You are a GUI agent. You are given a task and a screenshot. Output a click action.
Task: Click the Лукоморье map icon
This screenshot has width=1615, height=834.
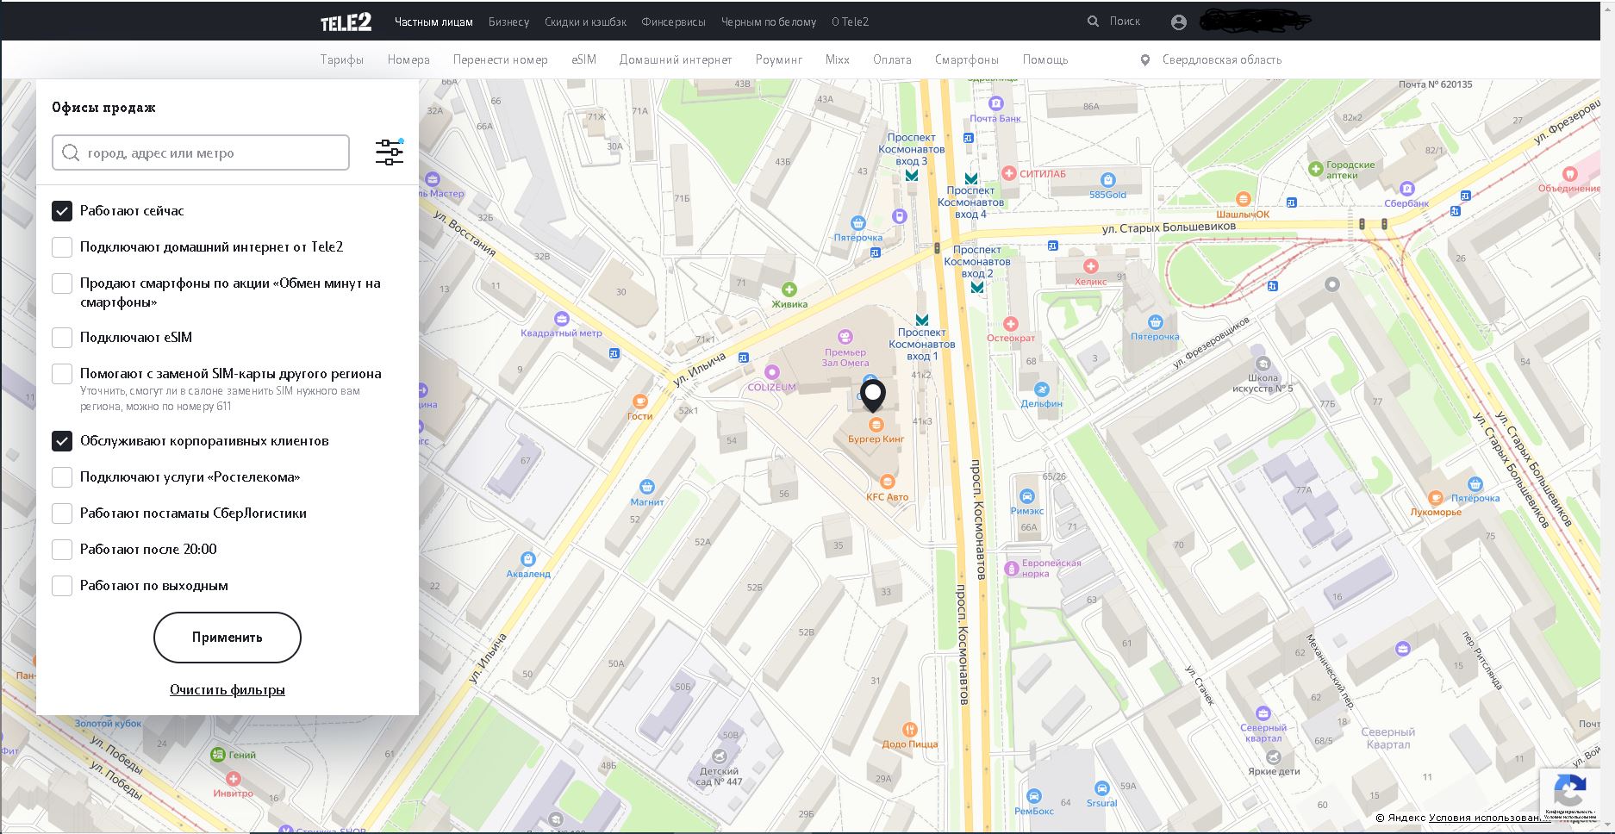1436,497
